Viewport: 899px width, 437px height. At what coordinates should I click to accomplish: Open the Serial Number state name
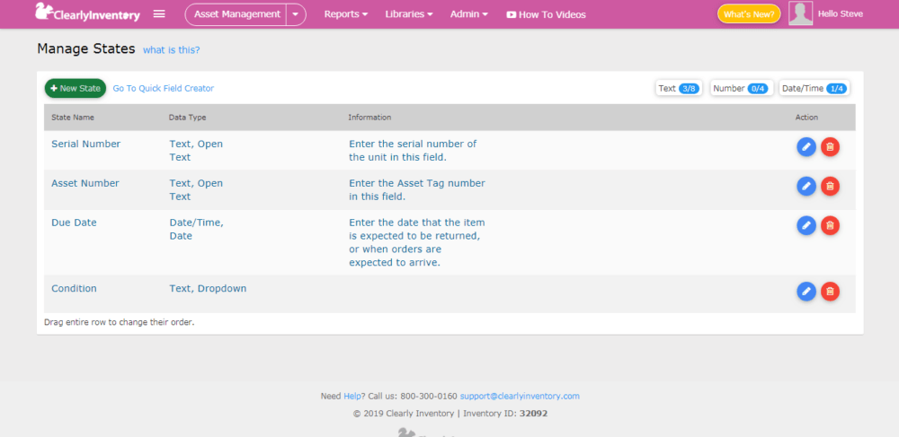tap(86, 144)
